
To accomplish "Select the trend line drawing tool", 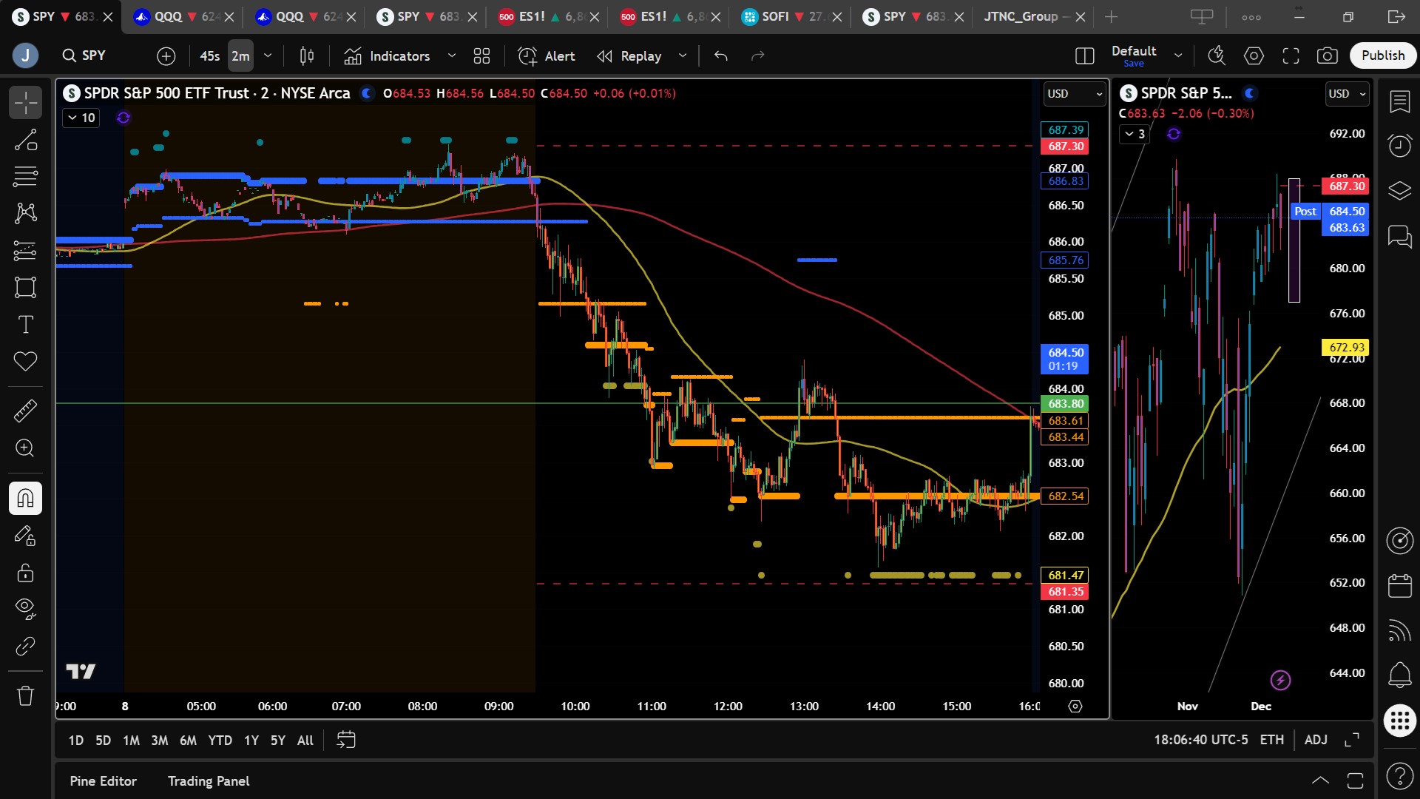I will (25, 140).
